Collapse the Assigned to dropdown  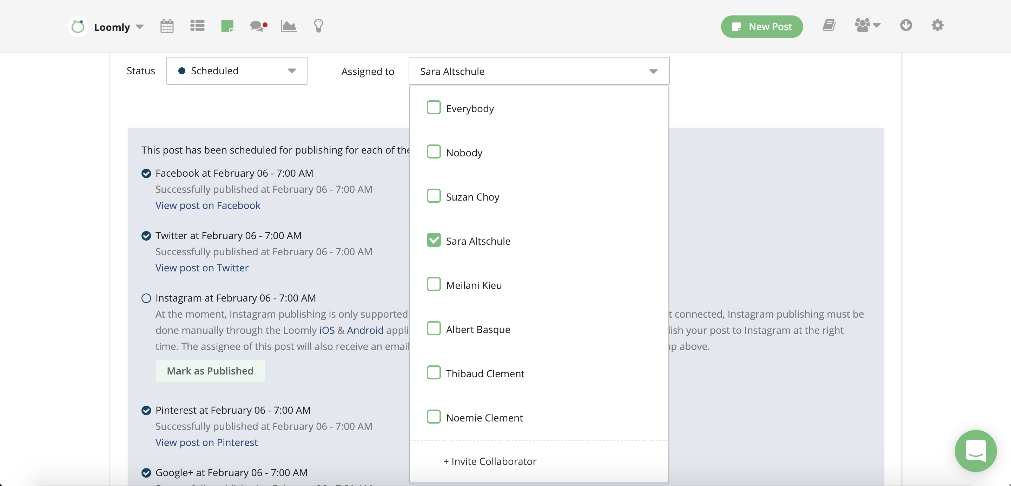coord(653,71)
